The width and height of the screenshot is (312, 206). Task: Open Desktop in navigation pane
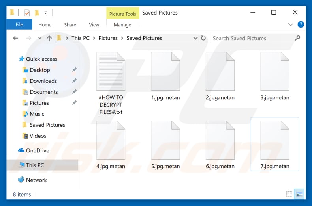[36, 70]
